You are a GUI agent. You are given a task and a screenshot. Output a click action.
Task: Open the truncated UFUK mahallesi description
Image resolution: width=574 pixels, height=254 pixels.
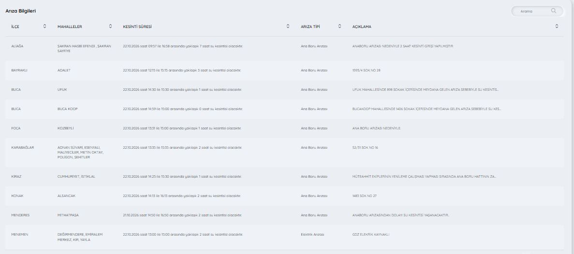click(x=425, y=89)
